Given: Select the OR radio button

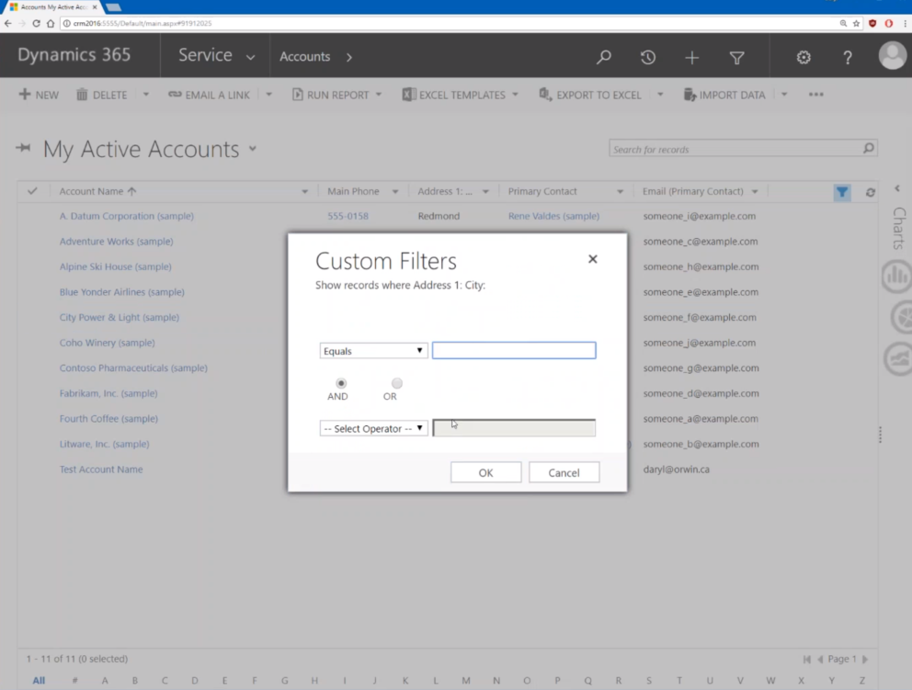Looking at the screenshot, I should (x=396, y=383).
